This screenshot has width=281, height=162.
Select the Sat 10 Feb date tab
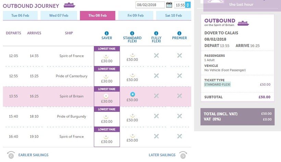[173, 15]
